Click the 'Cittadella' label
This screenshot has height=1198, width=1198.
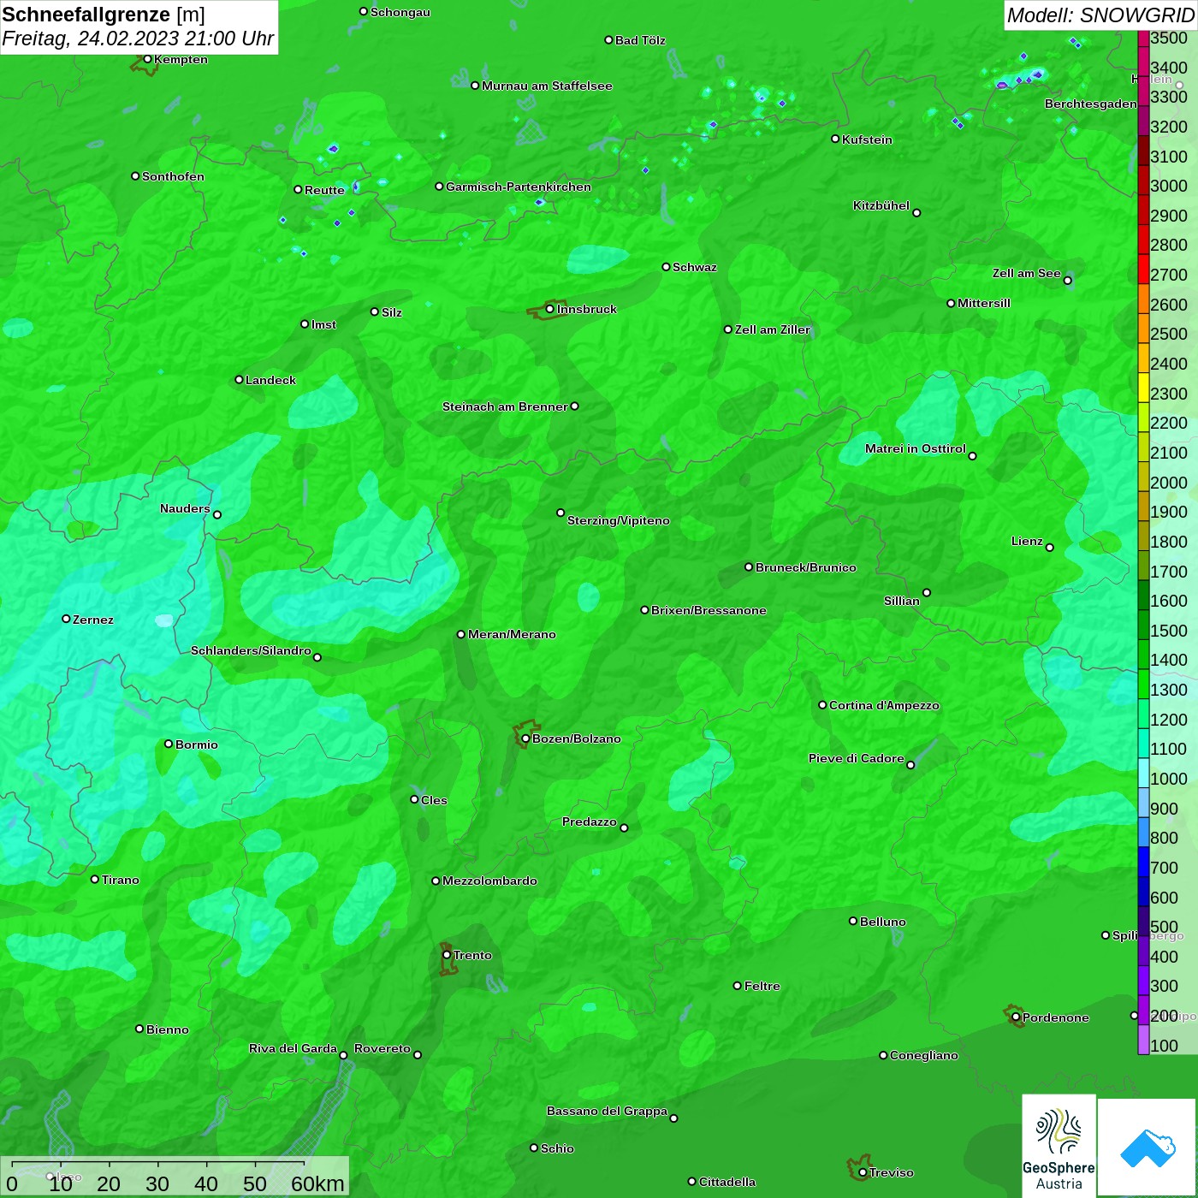(727, 1182)
